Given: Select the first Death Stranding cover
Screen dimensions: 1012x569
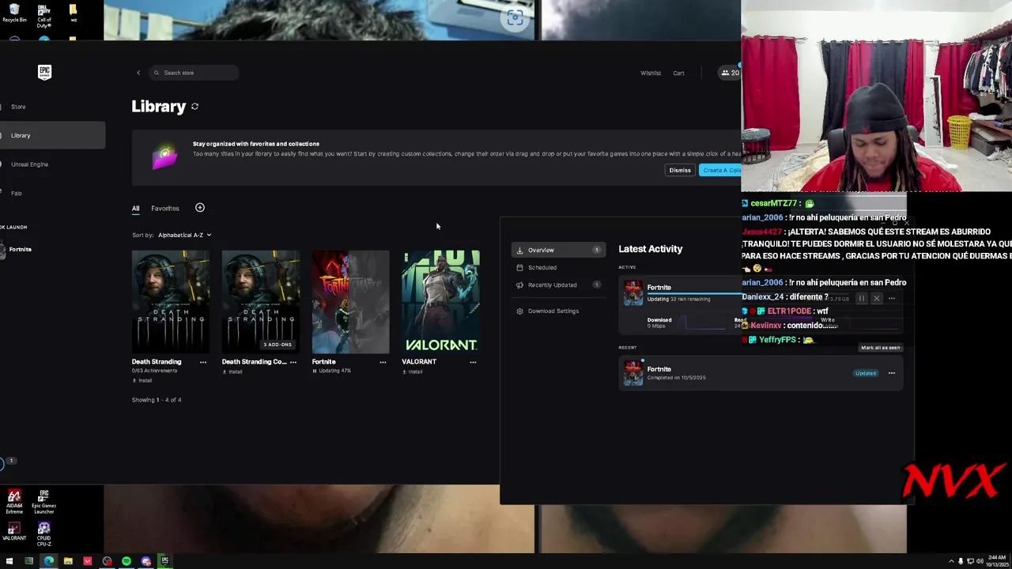Looking at the screenshot, I should click(171, 302).
